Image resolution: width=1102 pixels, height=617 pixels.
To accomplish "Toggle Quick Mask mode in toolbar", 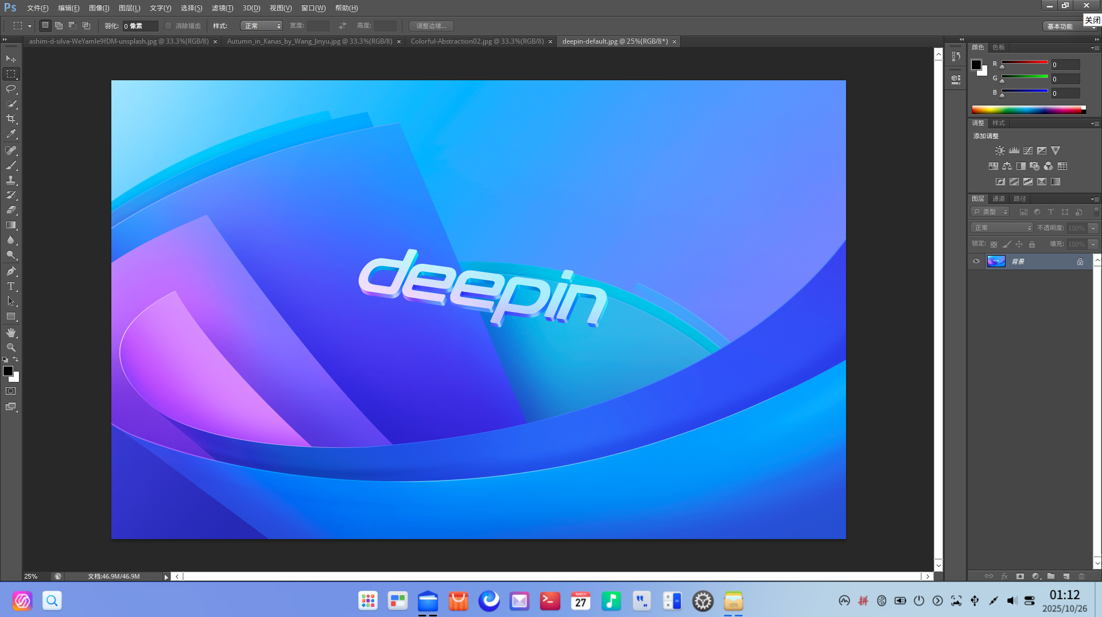I will [x=11, y=391].
